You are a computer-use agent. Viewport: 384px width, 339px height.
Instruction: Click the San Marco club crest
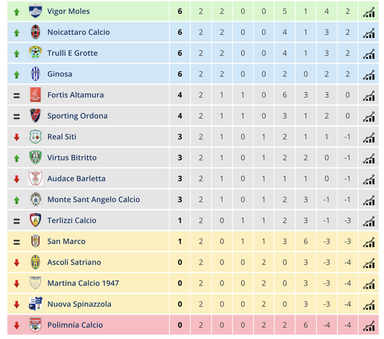click(35, 241)
